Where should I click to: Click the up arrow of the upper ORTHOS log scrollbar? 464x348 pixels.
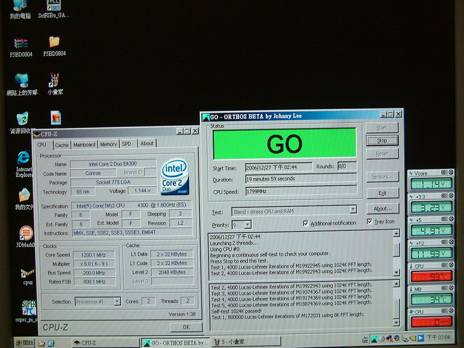click(x=396, y=234)
